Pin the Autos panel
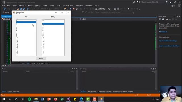 pyautogui.click(x=75, y=69)
